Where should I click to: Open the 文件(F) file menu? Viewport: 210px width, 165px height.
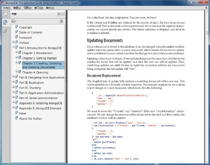pyautogui.click(x=7, y=8)
